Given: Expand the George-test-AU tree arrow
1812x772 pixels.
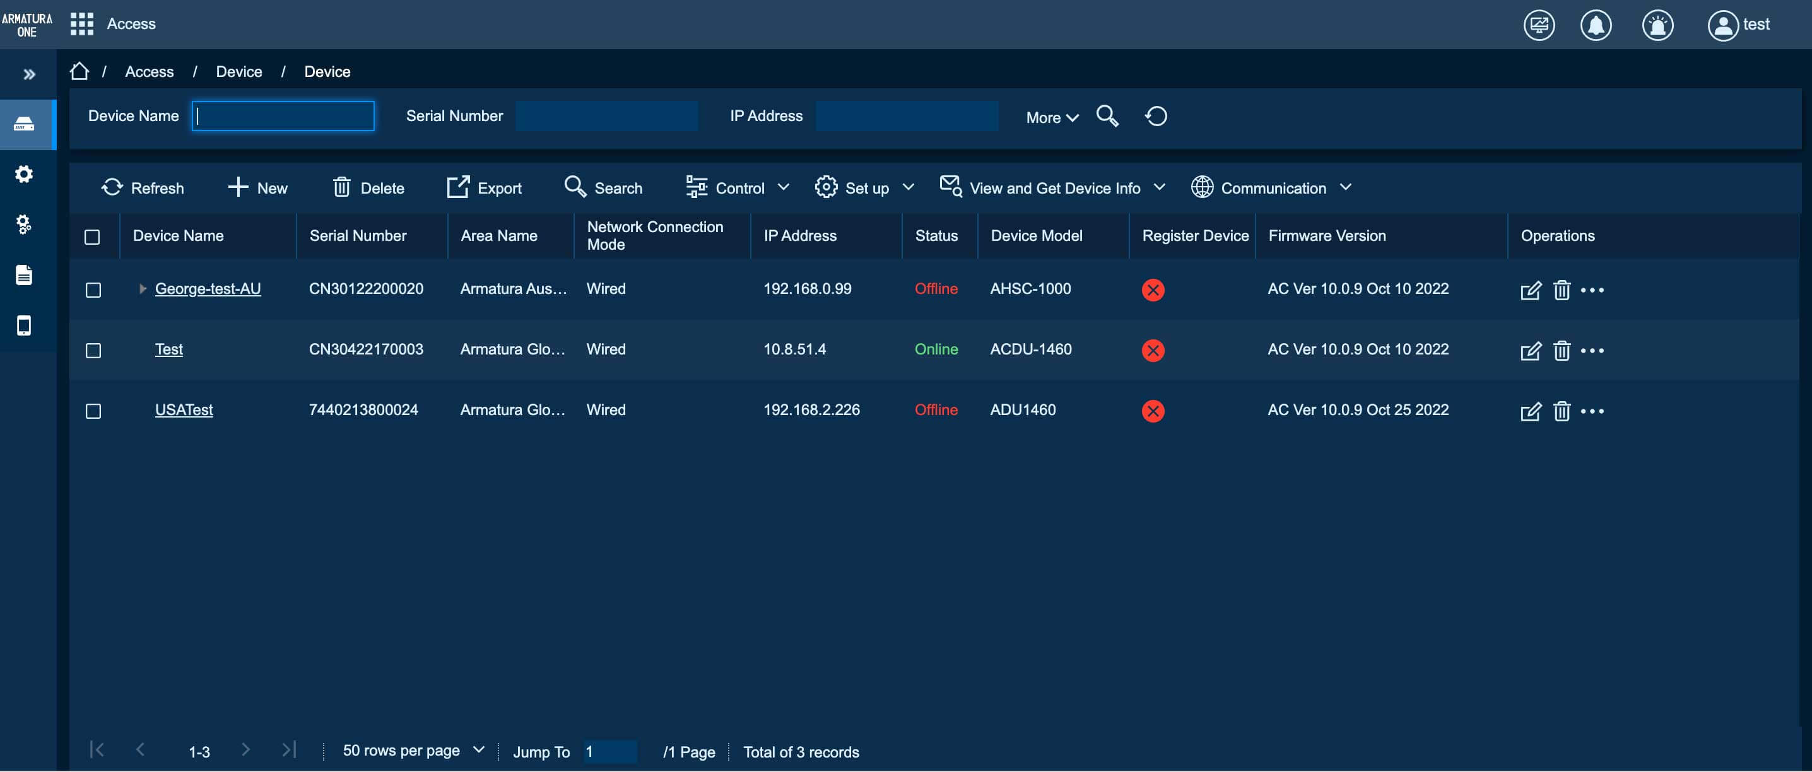Looking at the screenshot, I should pos(142,289).
